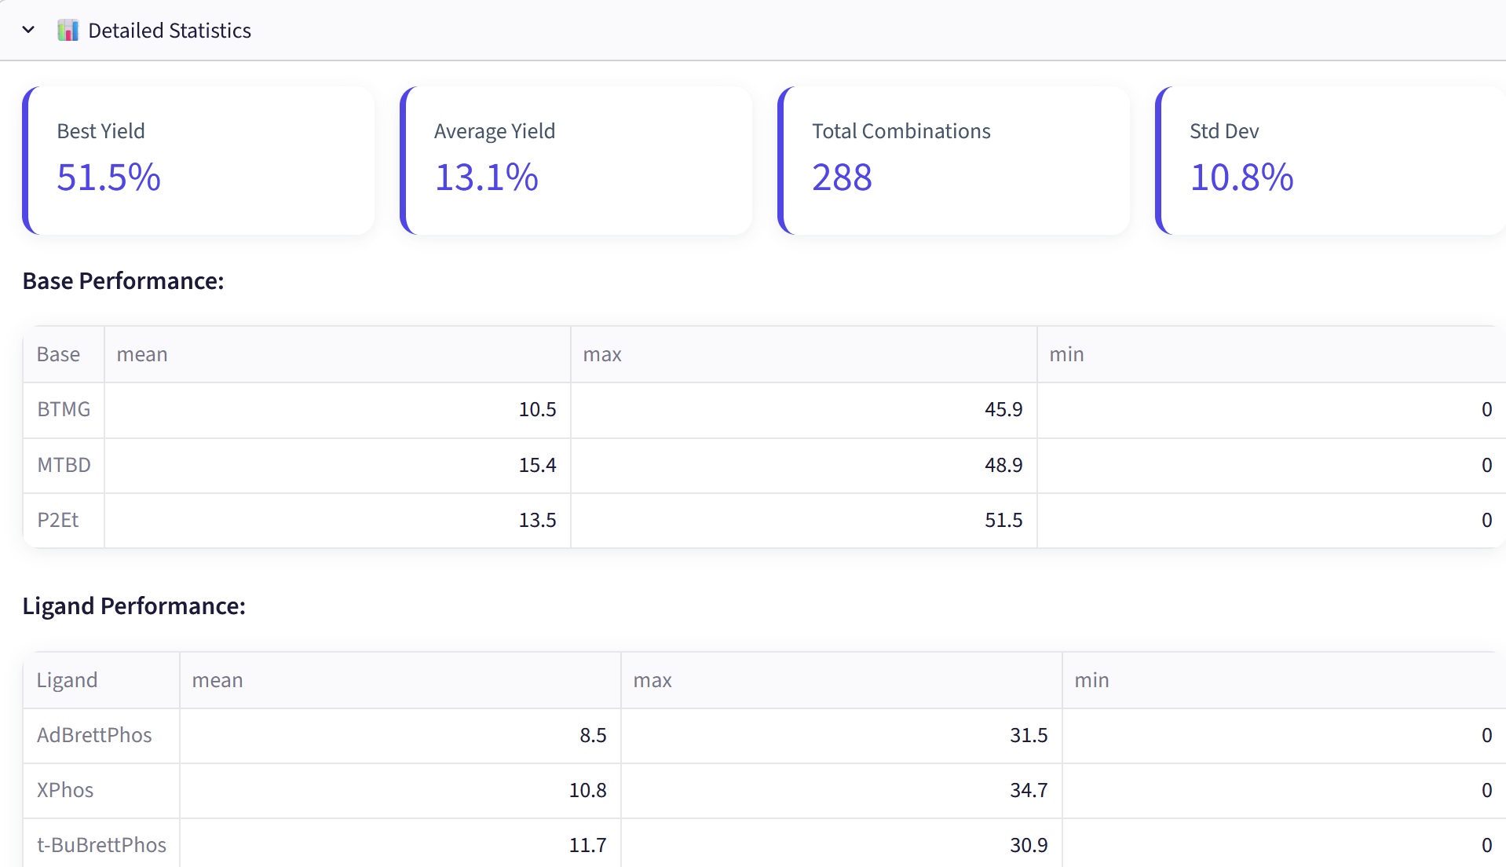Image resolution: width=1506 pixels, height=867 pixels.
Task: Click the Base column header
Action: point(58,354)
